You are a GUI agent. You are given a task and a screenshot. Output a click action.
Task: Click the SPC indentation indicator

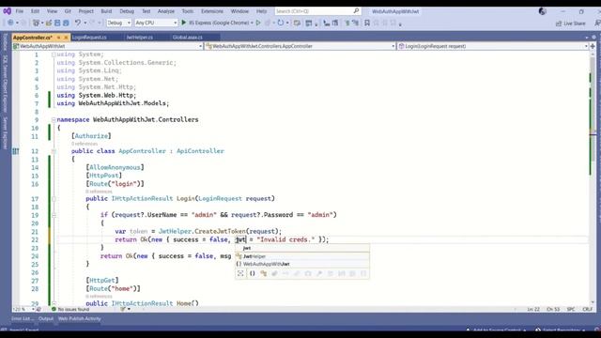click(571, 309)
